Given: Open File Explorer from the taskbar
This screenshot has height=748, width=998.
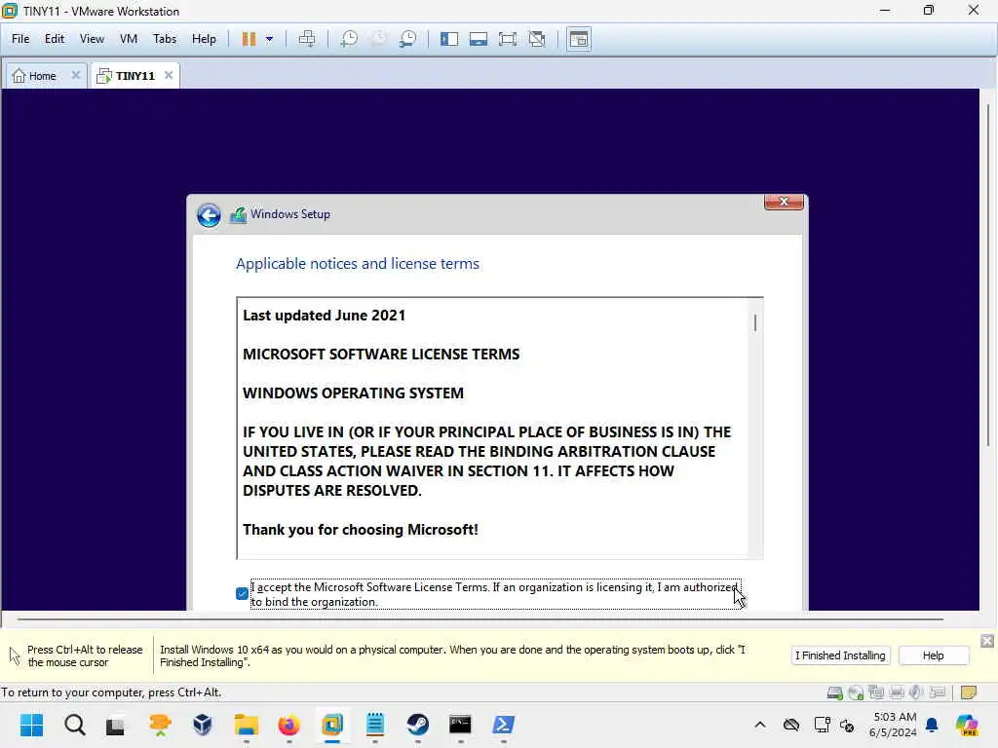Looking at the screenshot, I should [x=246, y=725].
